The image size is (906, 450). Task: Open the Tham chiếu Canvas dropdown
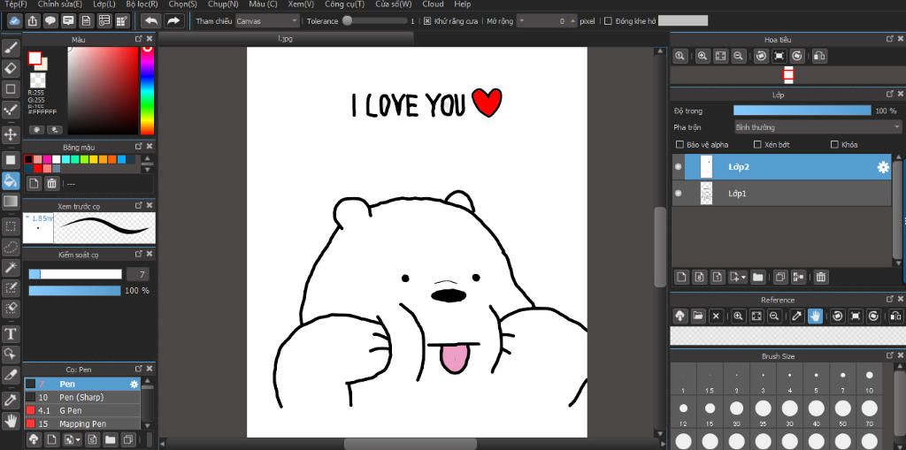pyautogui.click(x=267, y=21)
